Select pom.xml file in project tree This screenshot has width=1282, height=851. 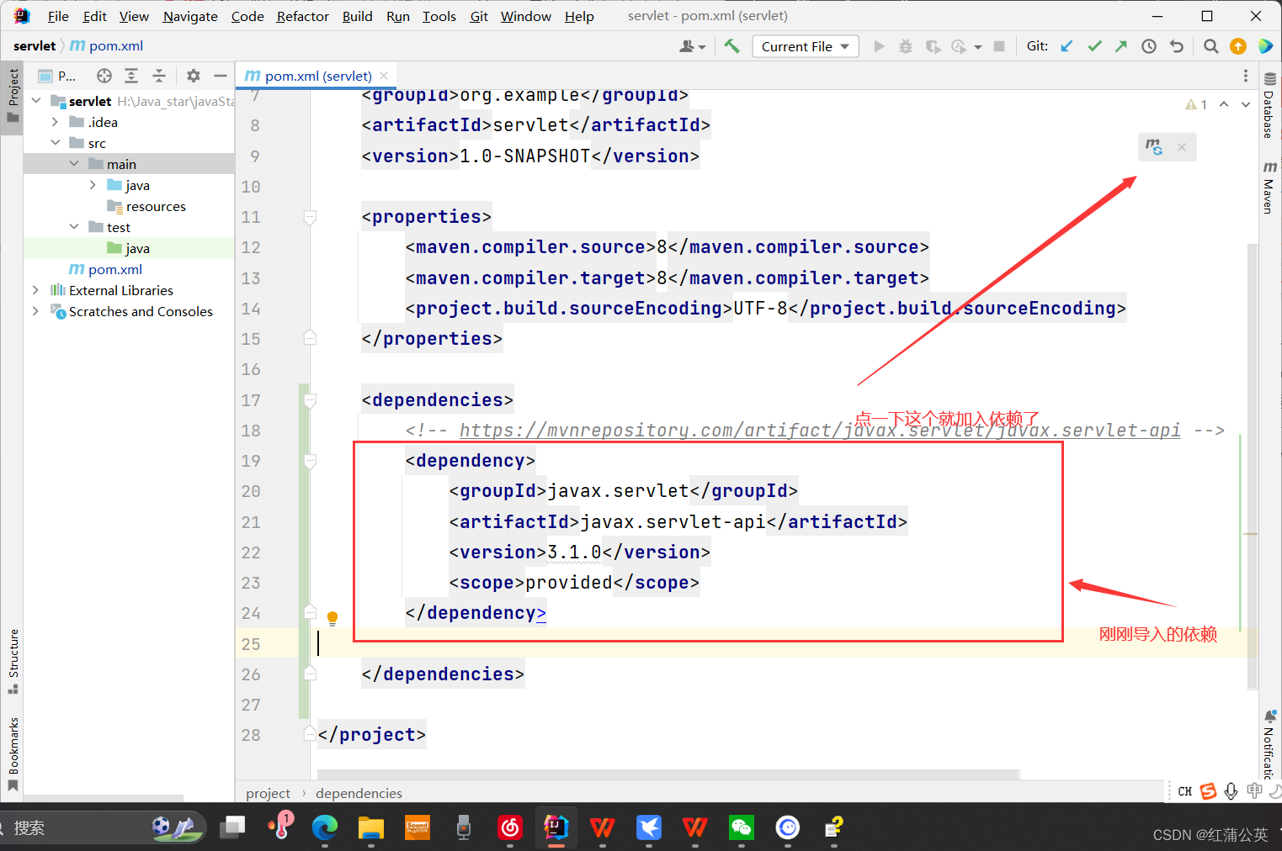[x=115, y=269]
